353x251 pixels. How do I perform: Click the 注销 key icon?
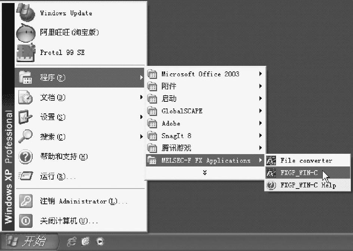click(26, 201)
